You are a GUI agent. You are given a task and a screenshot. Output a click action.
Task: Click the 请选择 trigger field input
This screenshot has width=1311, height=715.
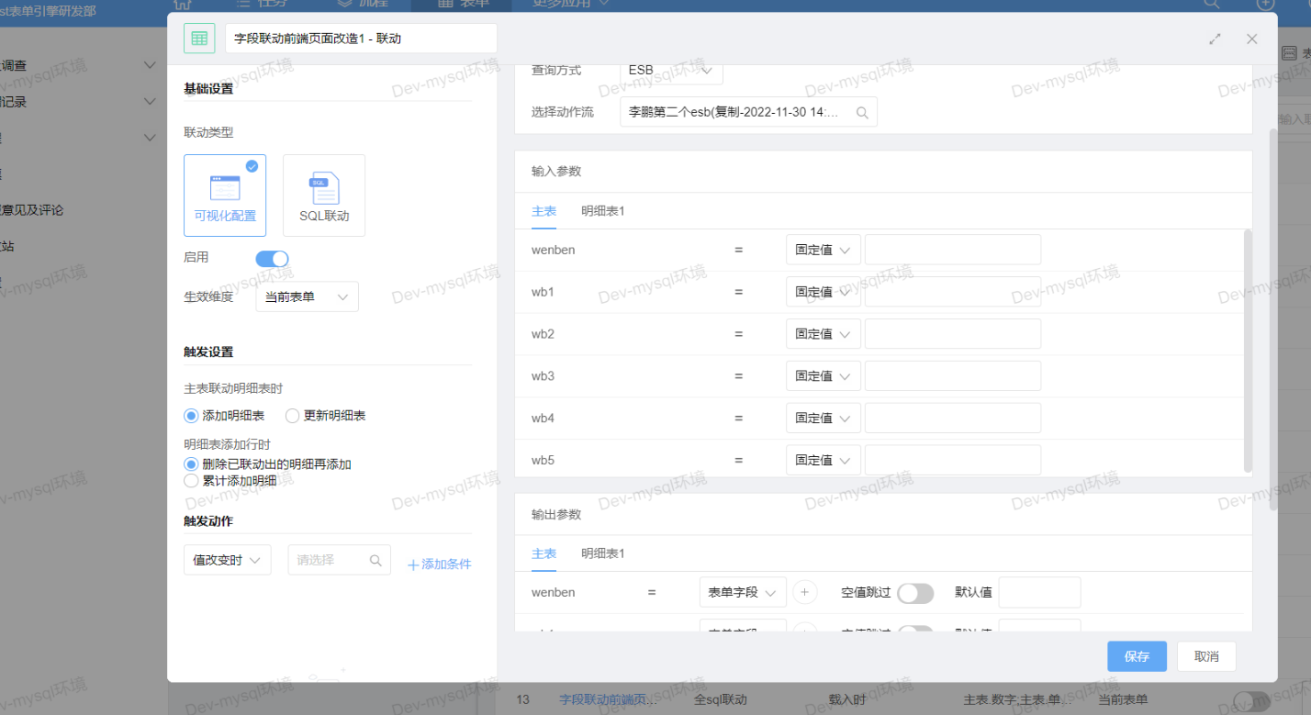340,560
